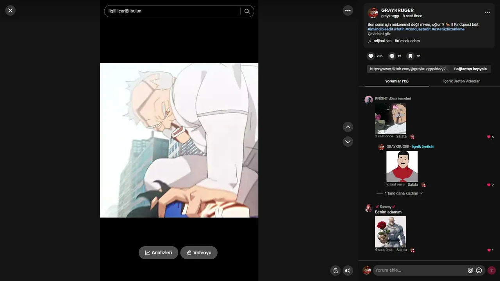Click the 'İçerik üreticisi' creator badge
500x281 pixels.
(423, 147)
